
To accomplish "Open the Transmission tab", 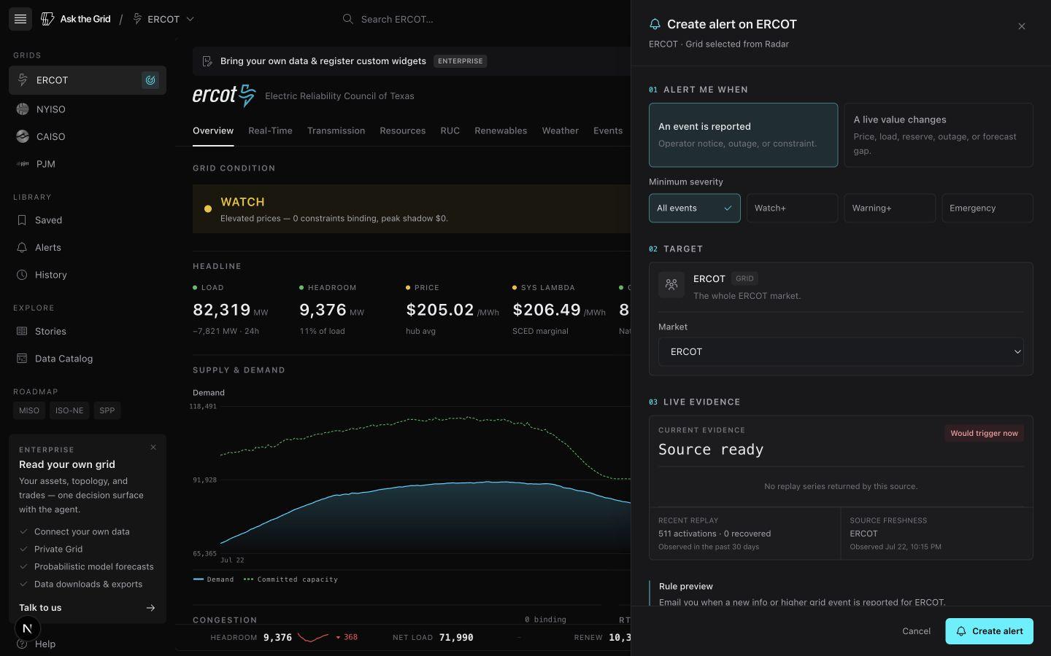I will (336, 131).
